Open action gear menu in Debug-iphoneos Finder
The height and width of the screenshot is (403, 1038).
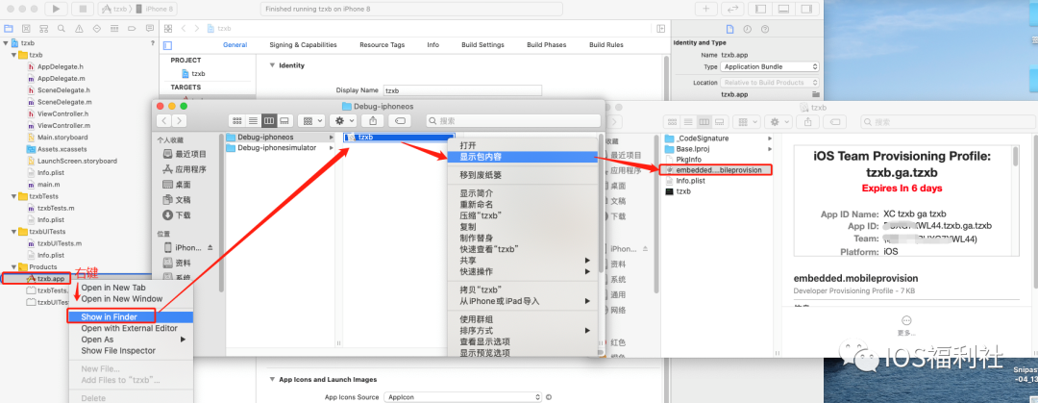click(344, 120)
